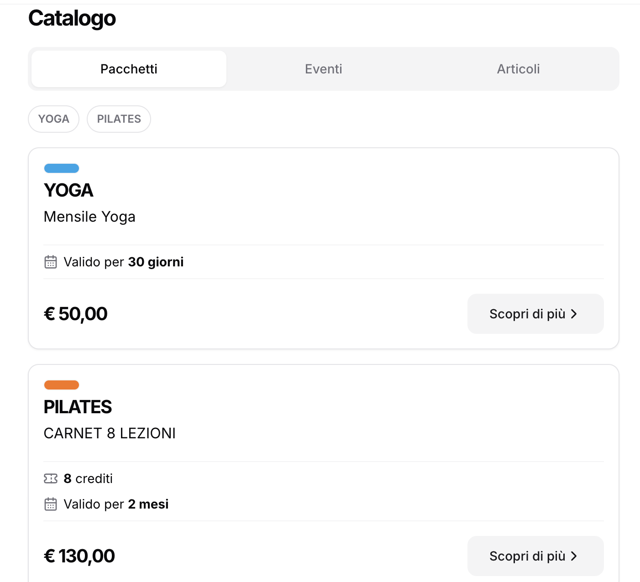The image size is (640, 582).
Task: Open Scopri di più for Carnet 8 Lezioni
Action: [535, 556]
